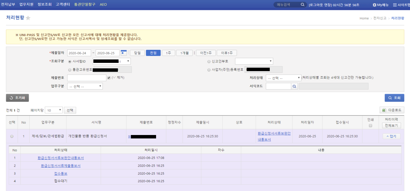
Task: Click 전자신고 in the breadcrumb
Action: (380, 18)
